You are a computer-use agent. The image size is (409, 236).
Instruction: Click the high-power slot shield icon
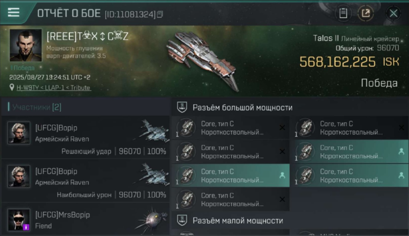(182, 107)
